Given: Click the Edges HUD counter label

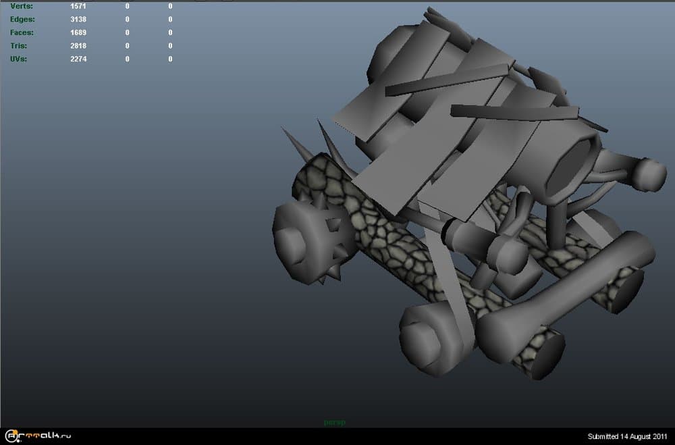Looking at the screenshot, I should tap(24, 19).
